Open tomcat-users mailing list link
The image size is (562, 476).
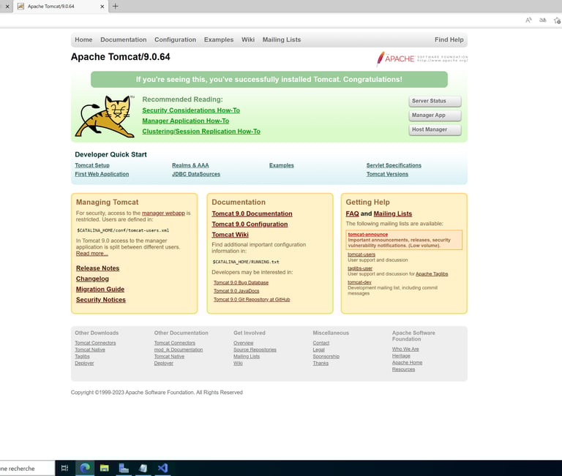(x=361, y=254)
